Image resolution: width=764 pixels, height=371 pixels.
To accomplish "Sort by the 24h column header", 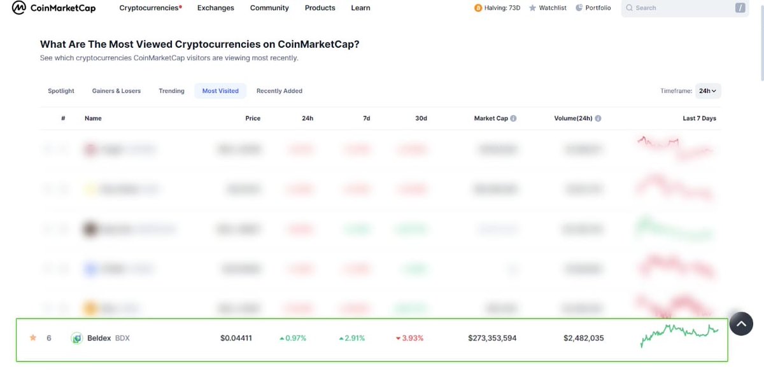I will [x=308, y=118].
